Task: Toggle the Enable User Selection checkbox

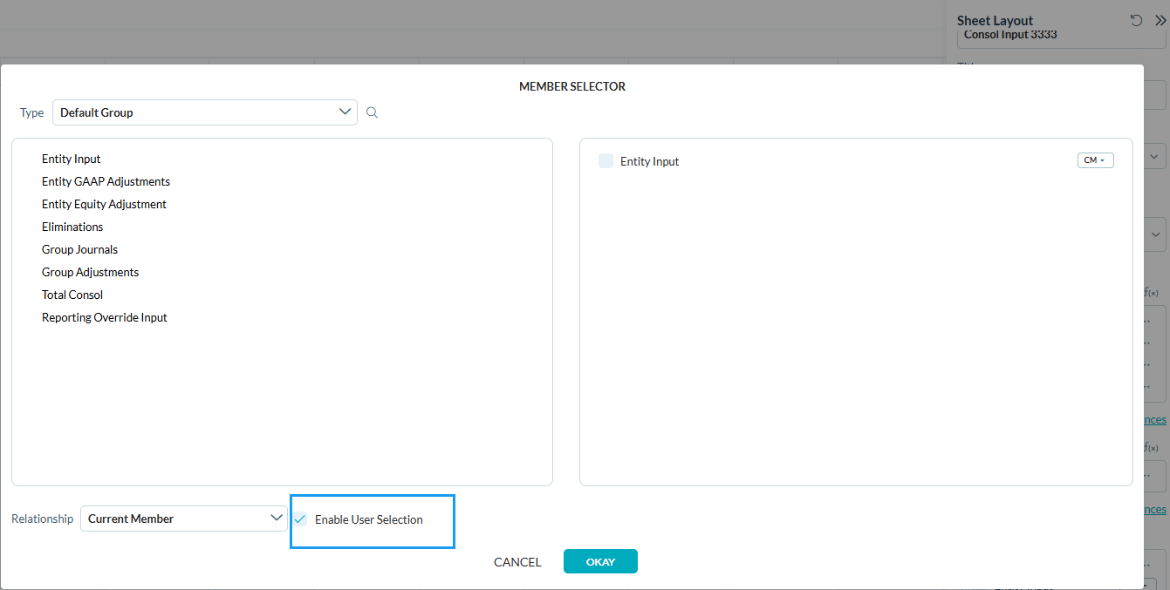Action: [x=300, y=519]
